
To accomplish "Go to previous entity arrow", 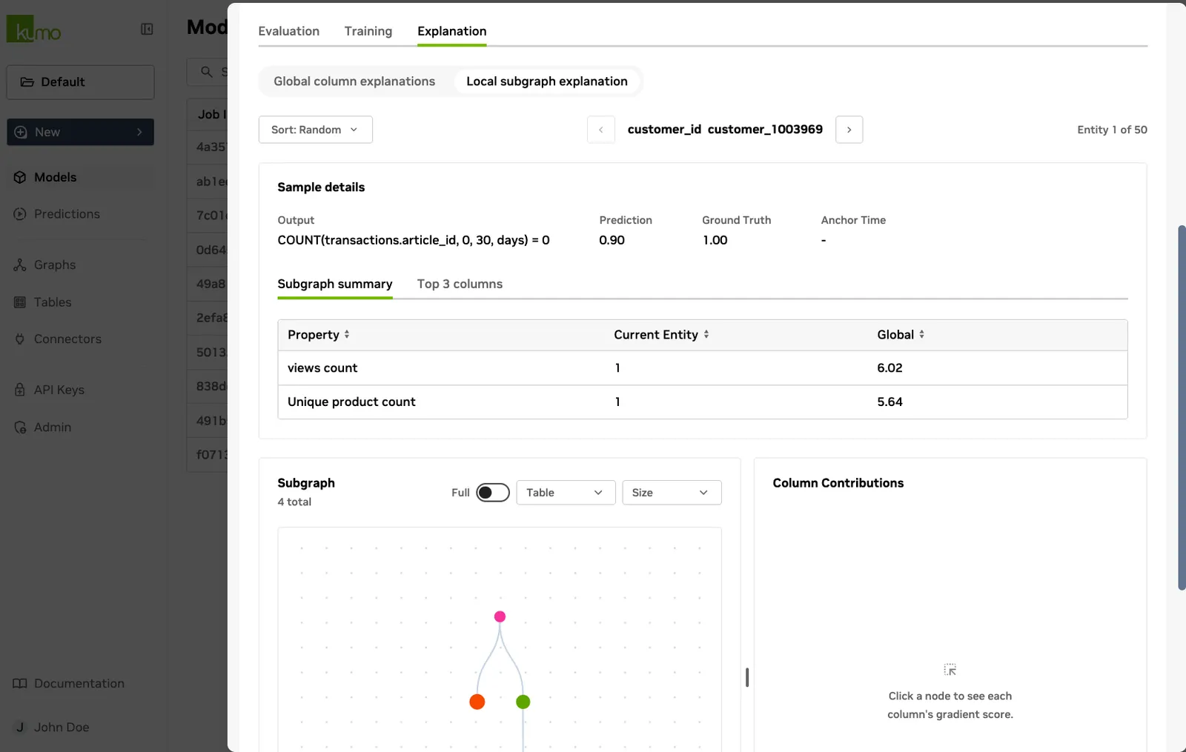I will [x=601, y=130].
